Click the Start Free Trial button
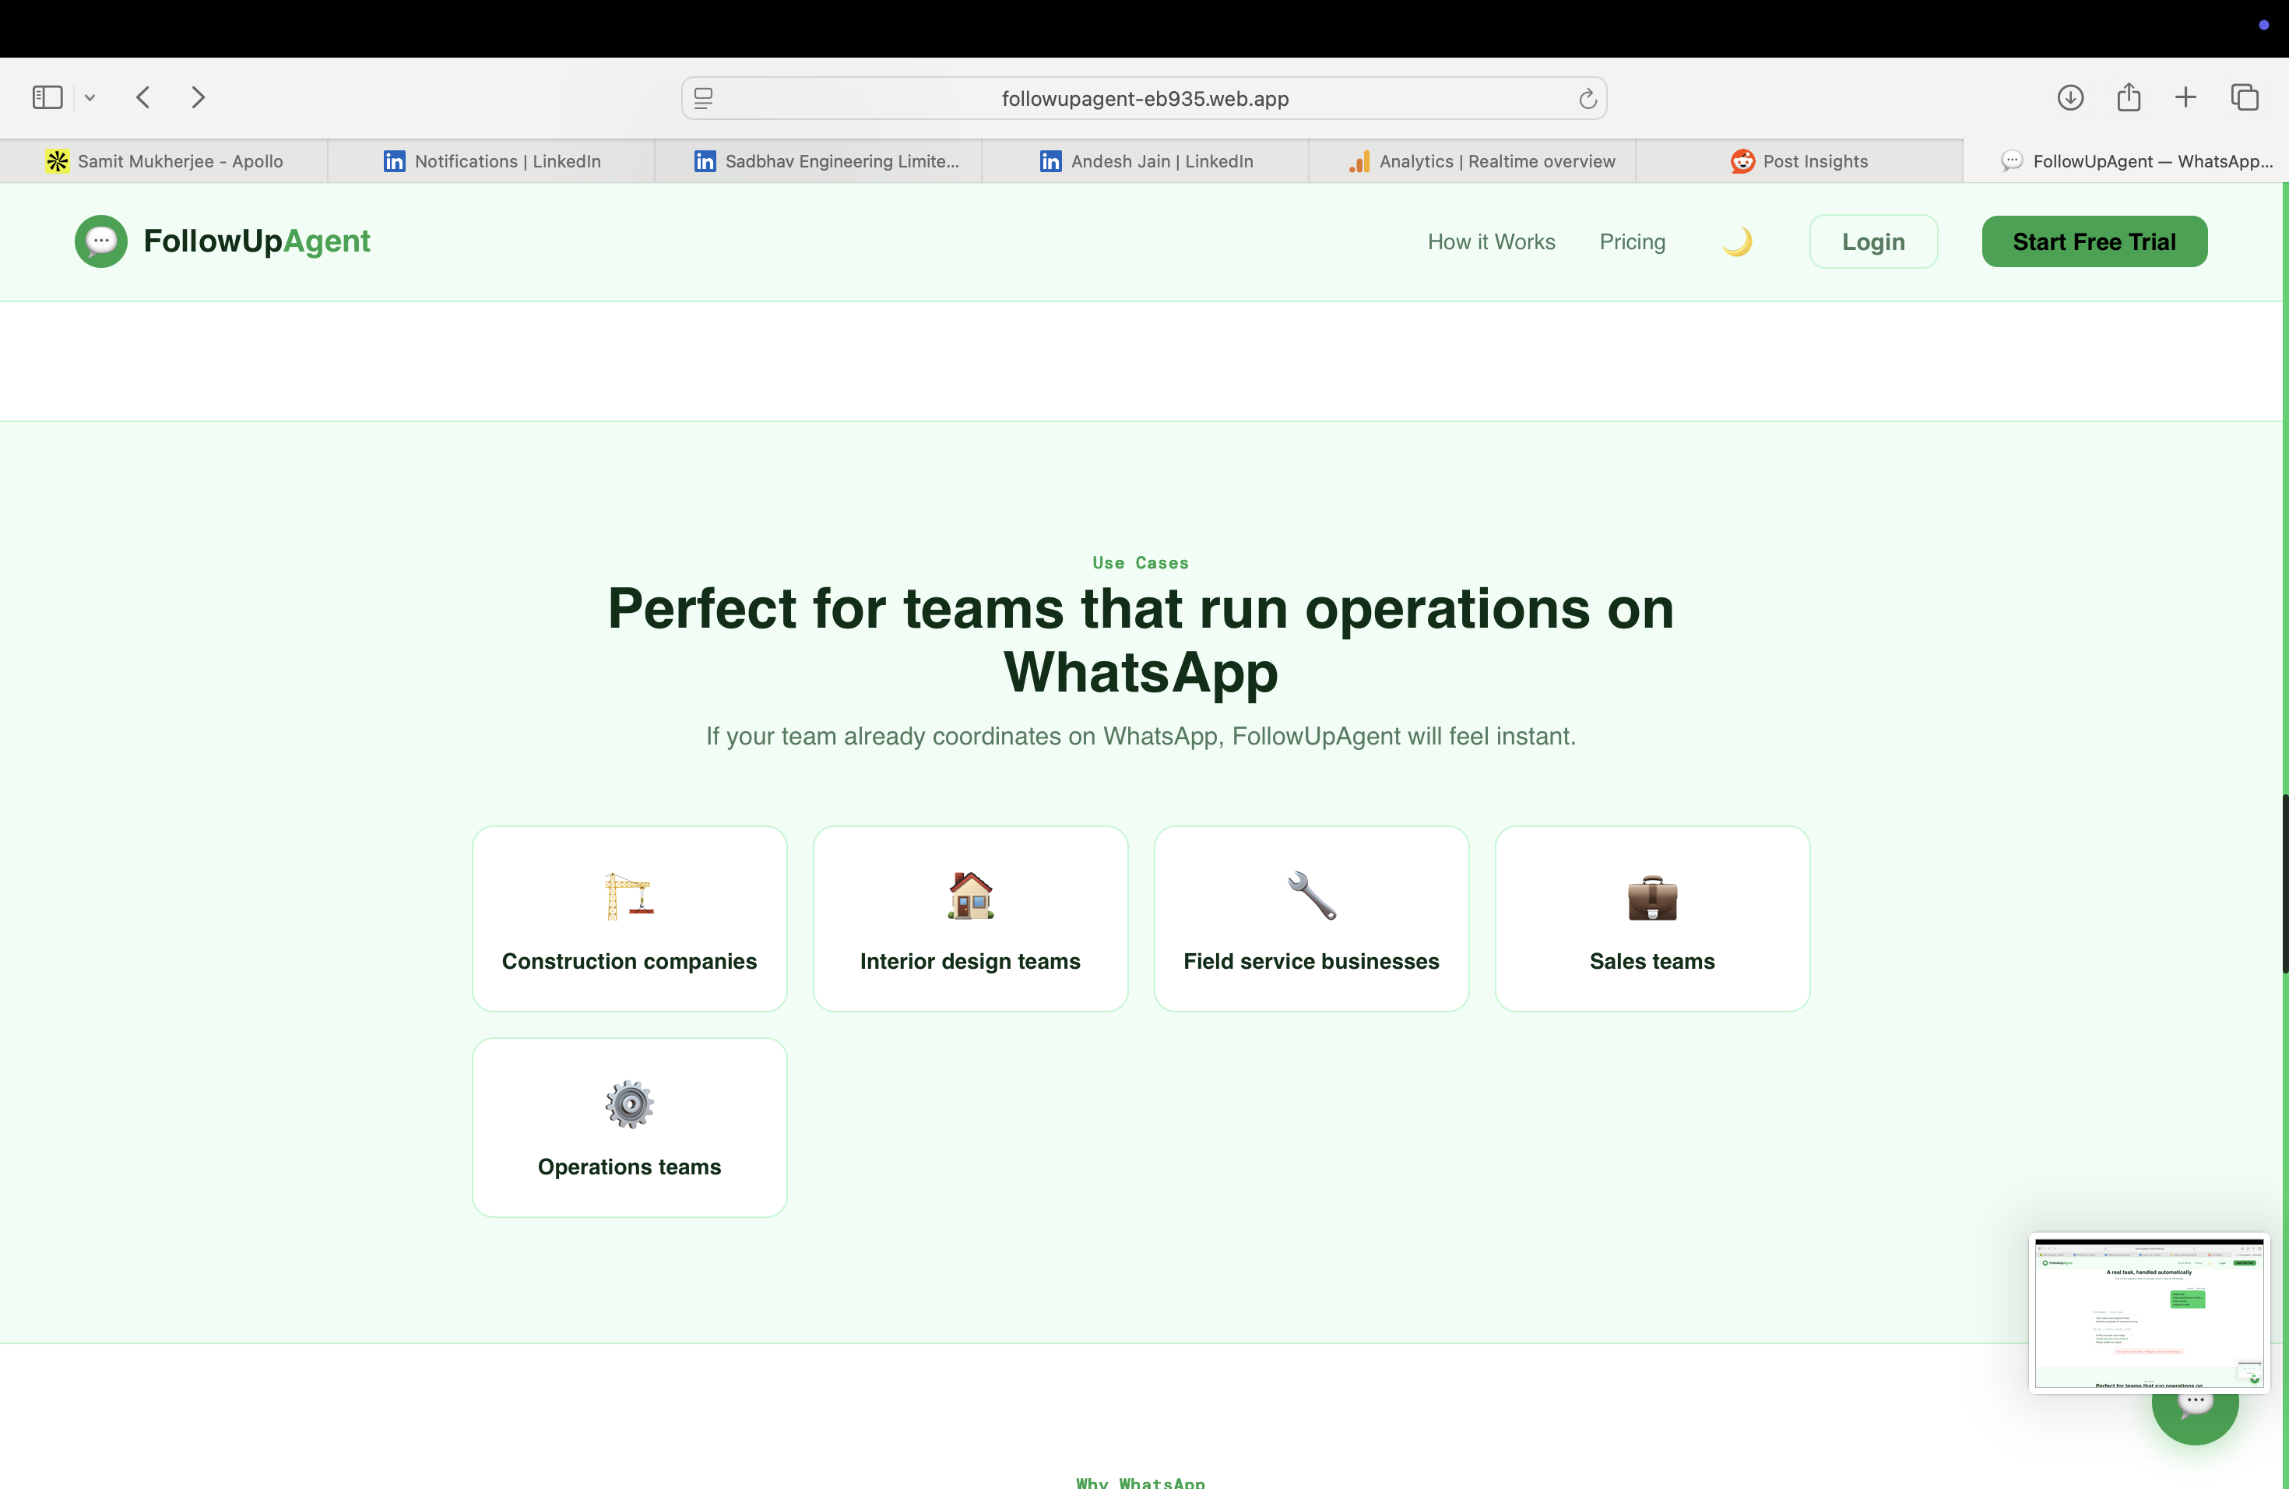 click(x=2094, y=241)
